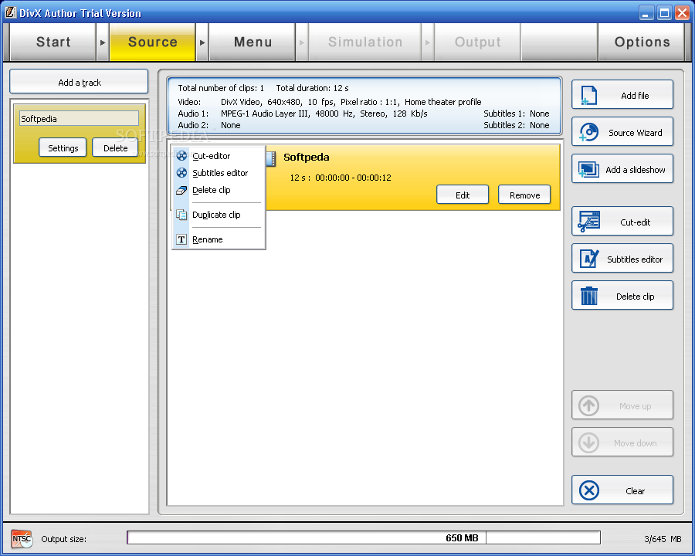Click the film reel icon beside Cut-editor
This screenshot has height=556, width=695.
pos(181,156)
